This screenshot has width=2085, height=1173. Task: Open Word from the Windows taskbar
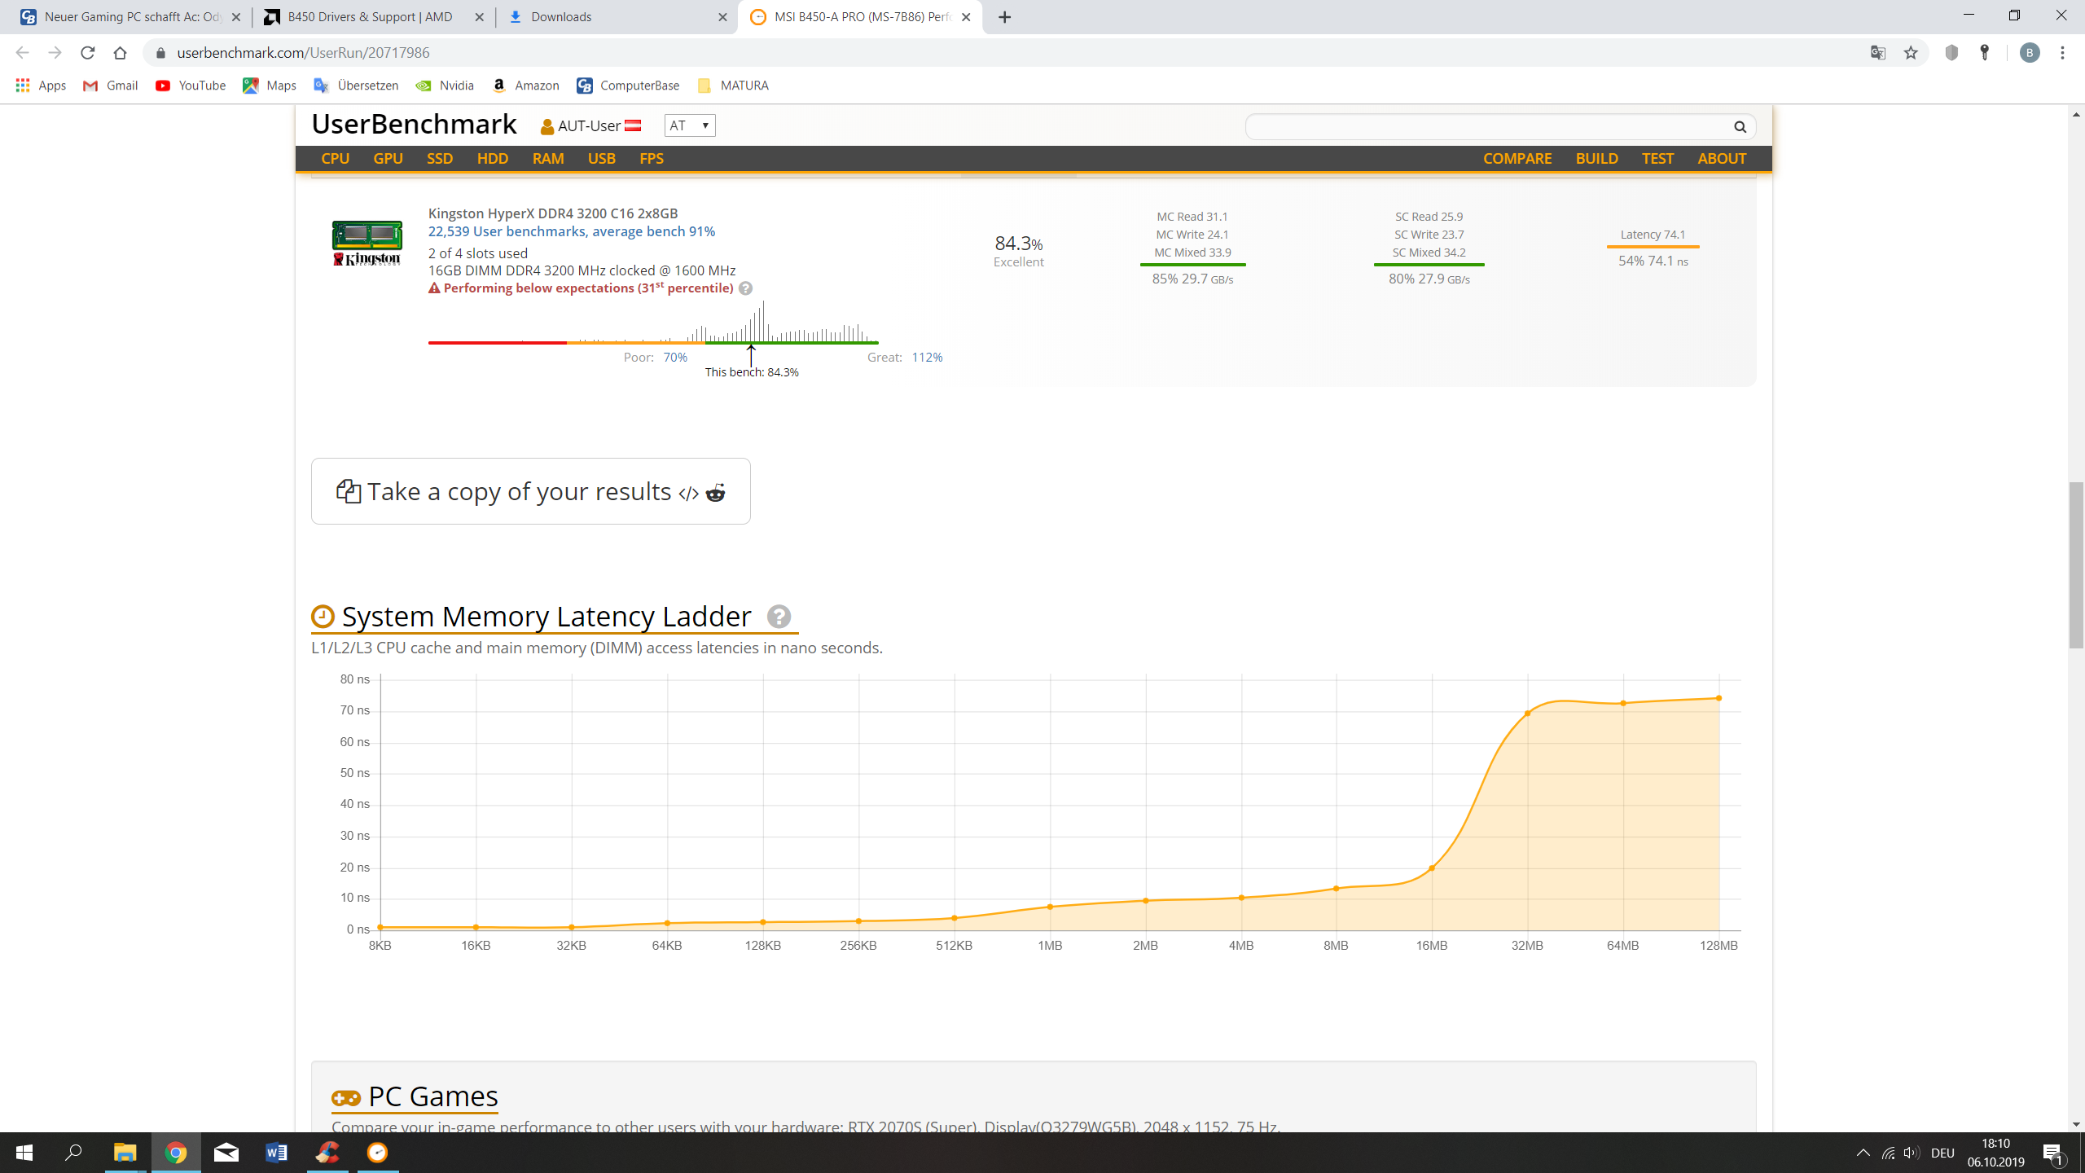[x=276, y=1152]
